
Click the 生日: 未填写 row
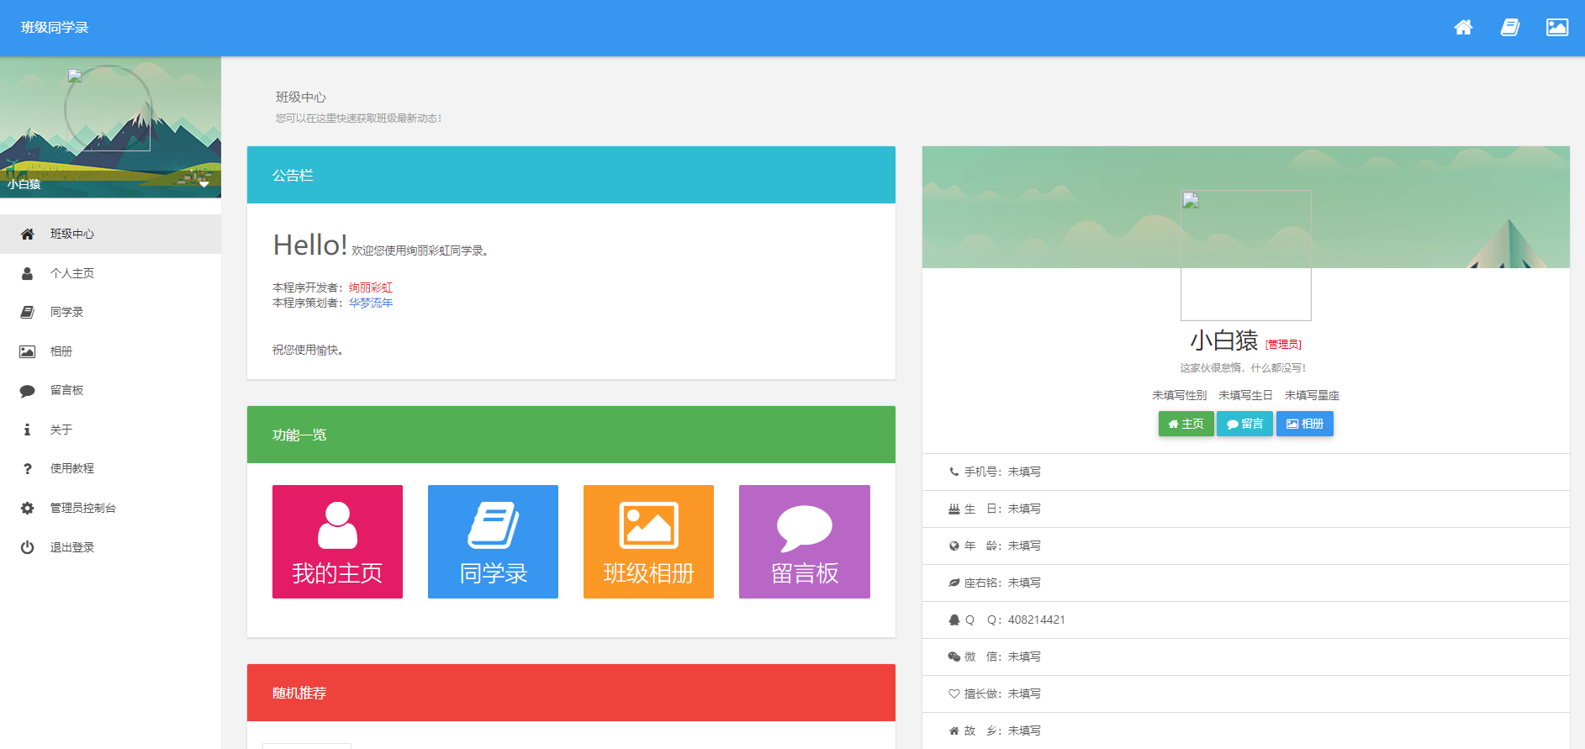1246,509
